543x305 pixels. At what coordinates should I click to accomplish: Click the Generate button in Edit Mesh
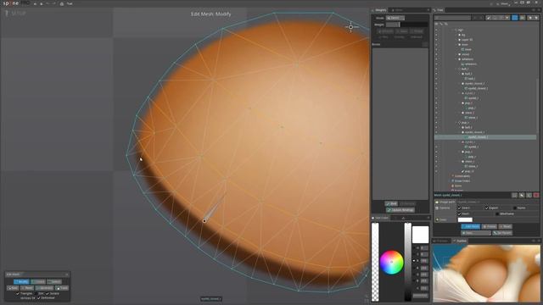tap(44, 288)
